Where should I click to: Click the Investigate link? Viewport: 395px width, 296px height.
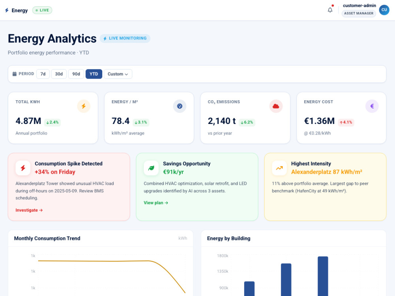(x=29, y=210)
